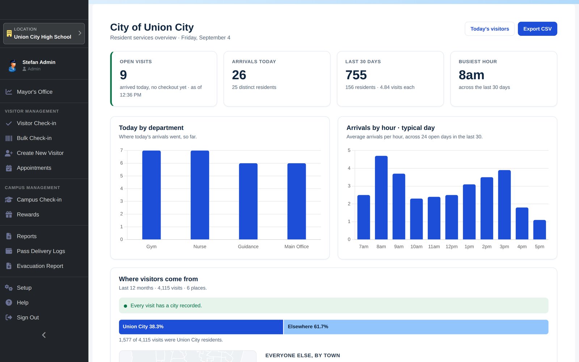Click the 'Everyone else, by town' heading

pos(303,355)
